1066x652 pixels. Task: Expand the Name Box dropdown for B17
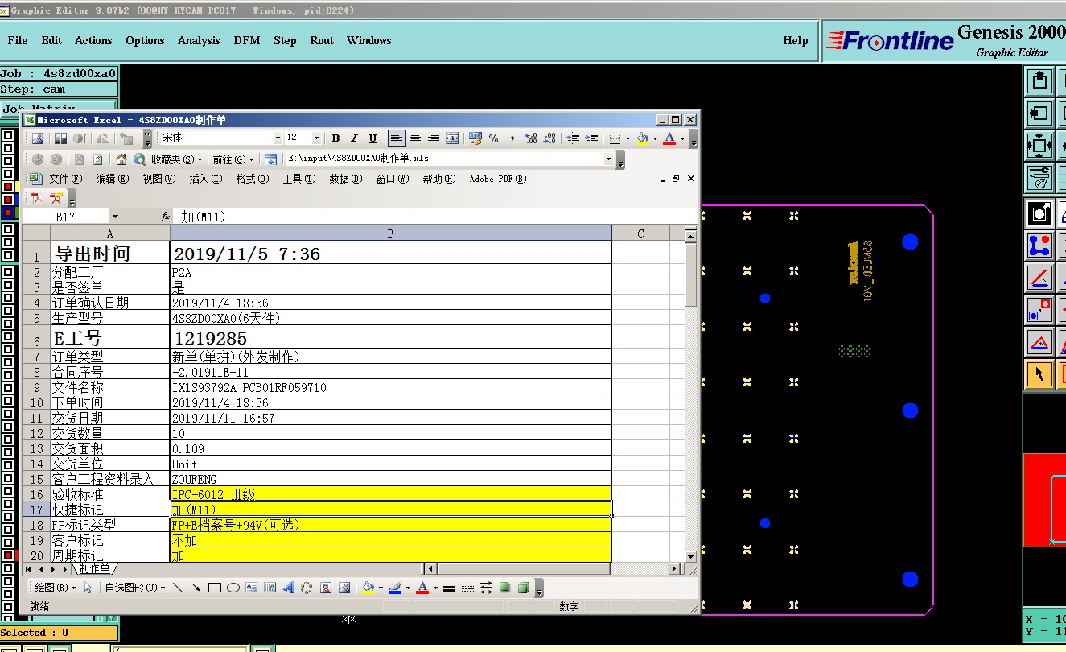(x=115, y=217)
